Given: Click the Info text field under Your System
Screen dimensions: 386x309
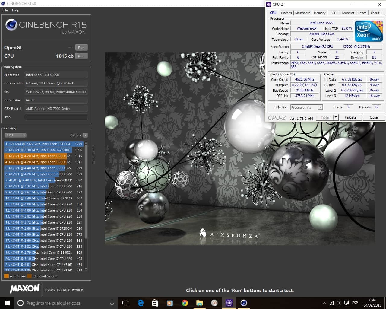Looking at the screenshot, I should coord(56,117).
